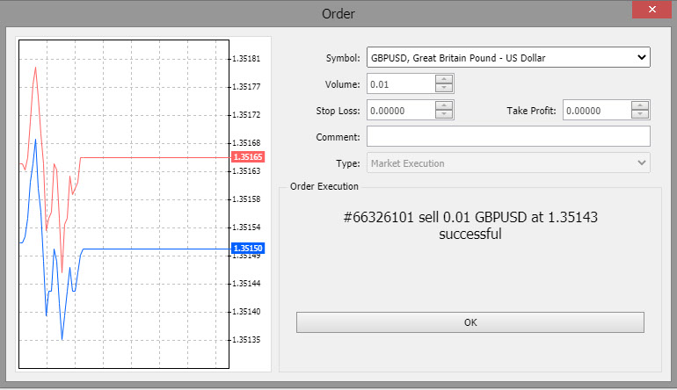Click the blue bid price label 1.35150
677x390 pixels.
tap(248, 248)
